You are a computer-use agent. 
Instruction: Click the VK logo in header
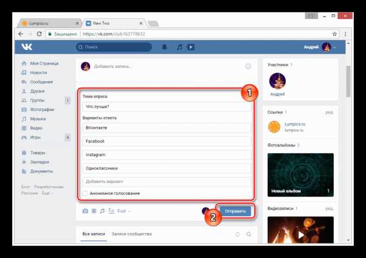(27, 47)
